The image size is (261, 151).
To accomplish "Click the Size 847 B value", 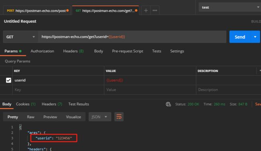I will [243, 104].
